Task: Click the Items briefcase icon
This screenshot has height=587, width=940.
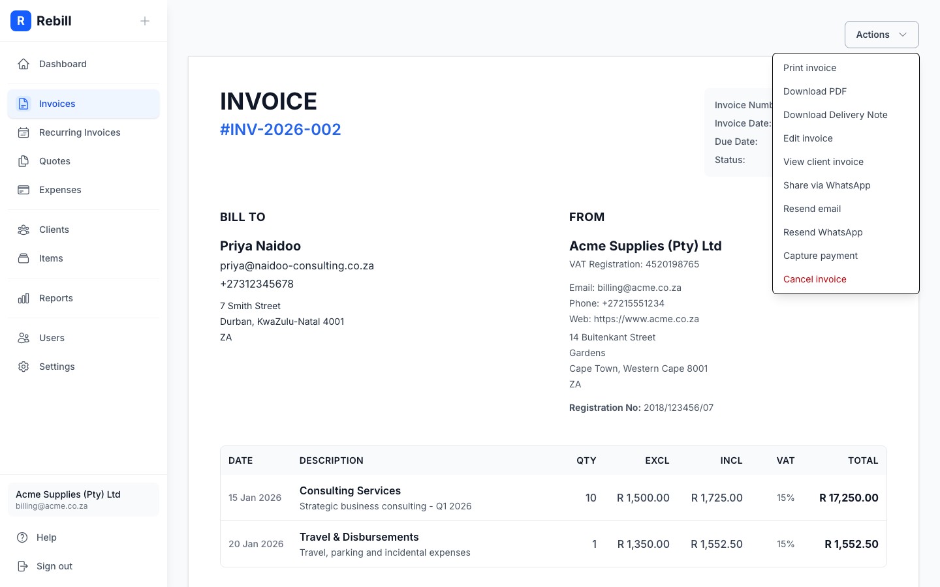Action: (x=23, y=258)
